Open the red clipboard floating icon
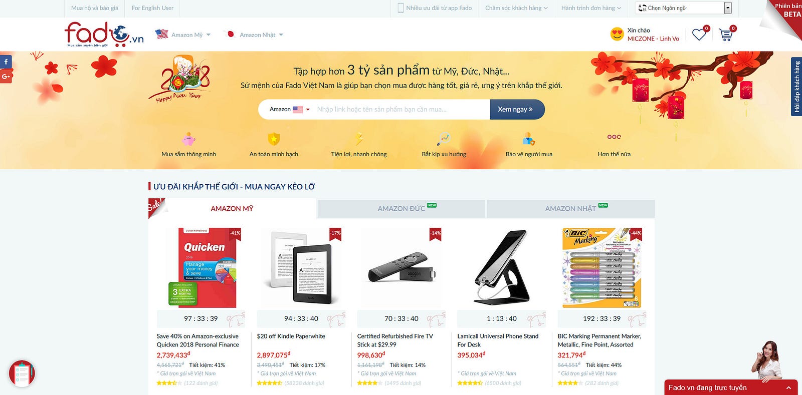The width and height of the screenshot is (802, 395). pos(22,373)
